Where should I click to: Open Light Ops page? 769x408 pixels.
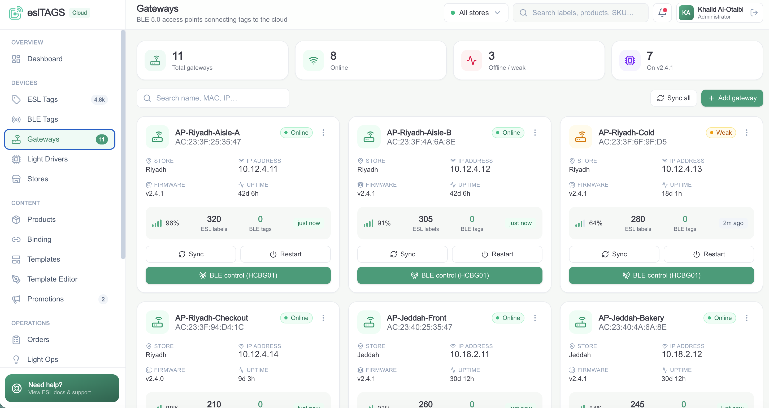click(59, 359)
